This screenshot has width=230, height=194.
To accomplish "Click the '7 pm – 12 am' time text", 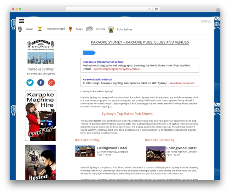I will tap(173, 155).
